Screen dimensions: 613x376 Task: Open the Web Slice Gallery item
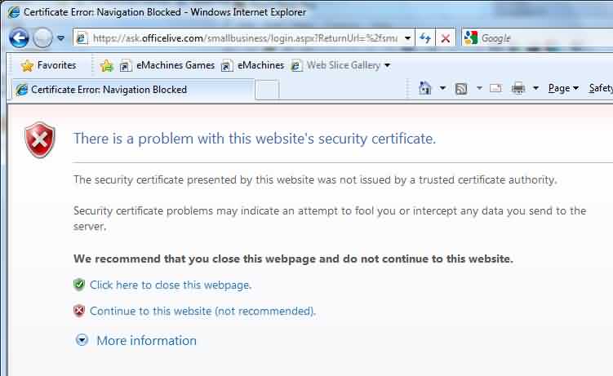click(x=344, y=65)
